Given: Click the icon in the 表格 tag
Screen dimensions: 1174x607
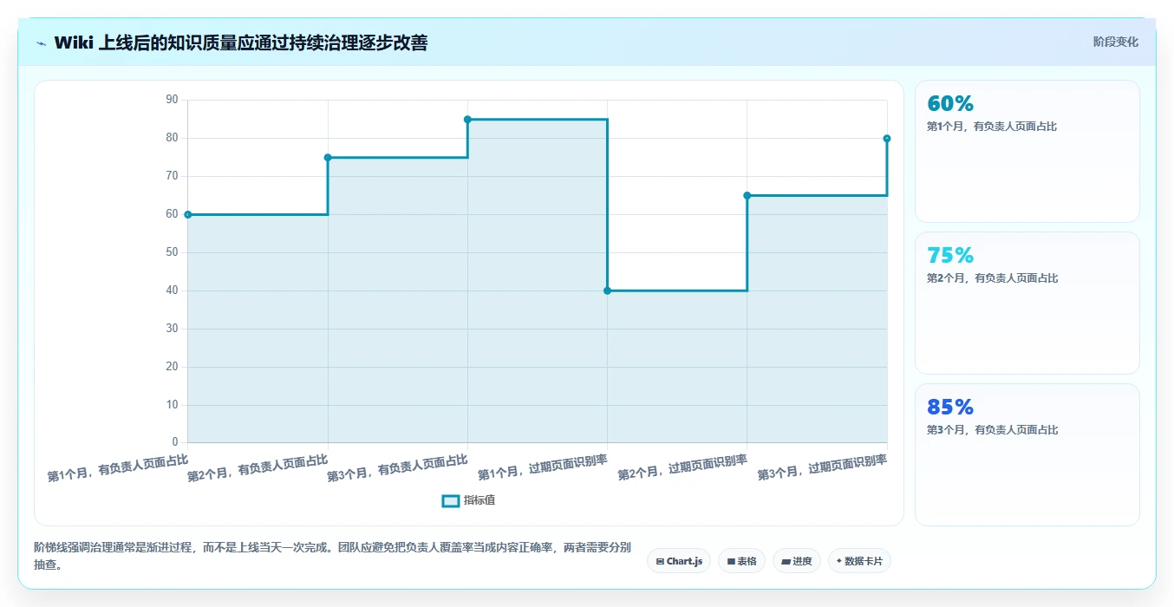Looking at the screenshot, I should 731,562.
